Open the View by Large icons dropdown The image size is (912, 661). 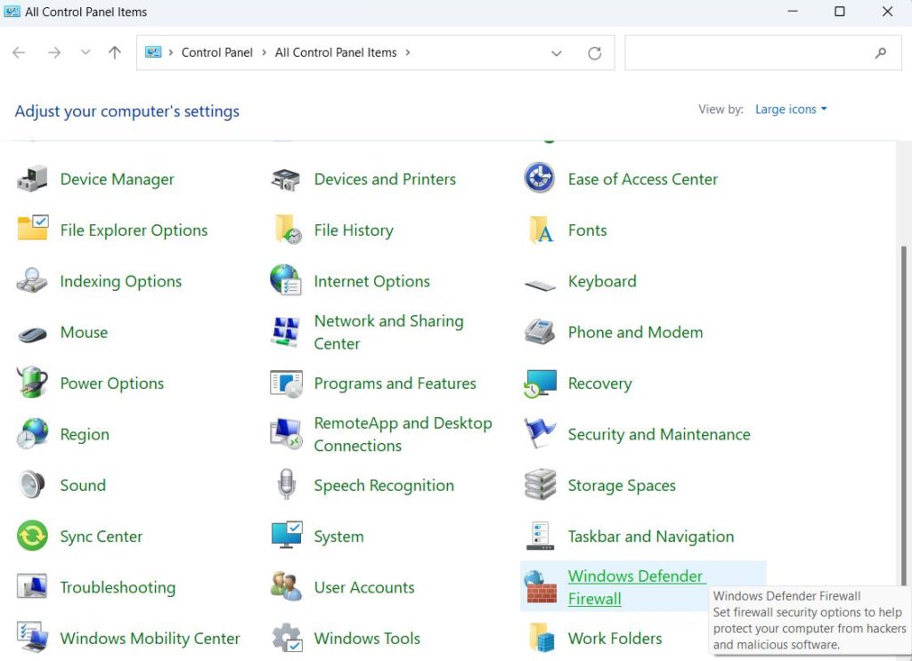pos(791,109)
